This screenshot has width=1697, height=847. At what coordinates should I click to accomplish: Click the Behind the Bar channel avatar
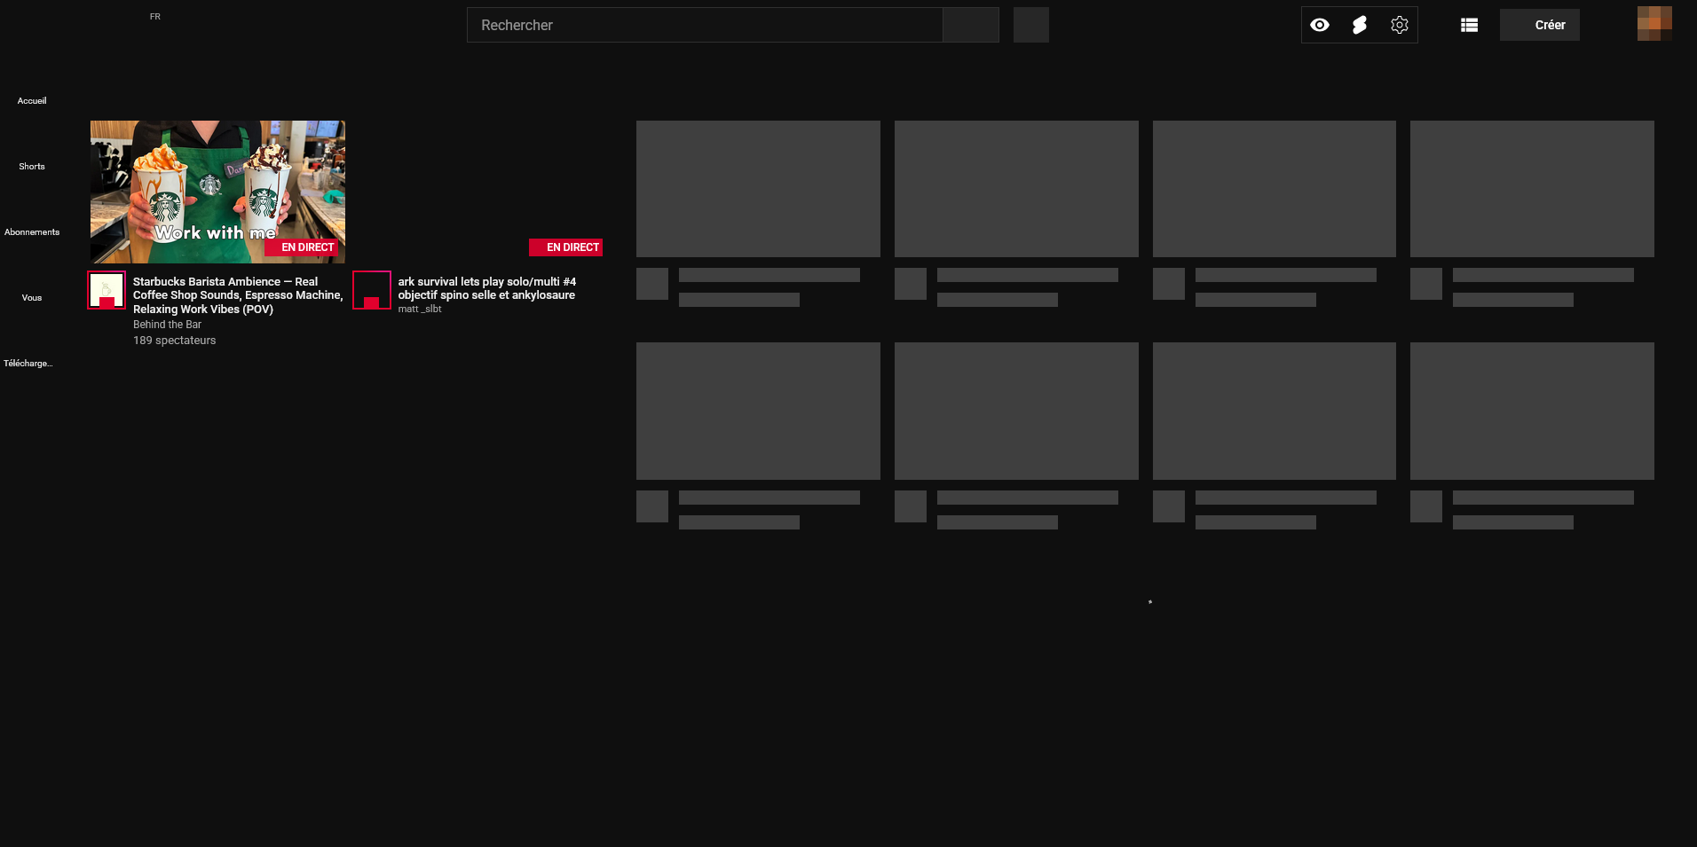point(107,290)
